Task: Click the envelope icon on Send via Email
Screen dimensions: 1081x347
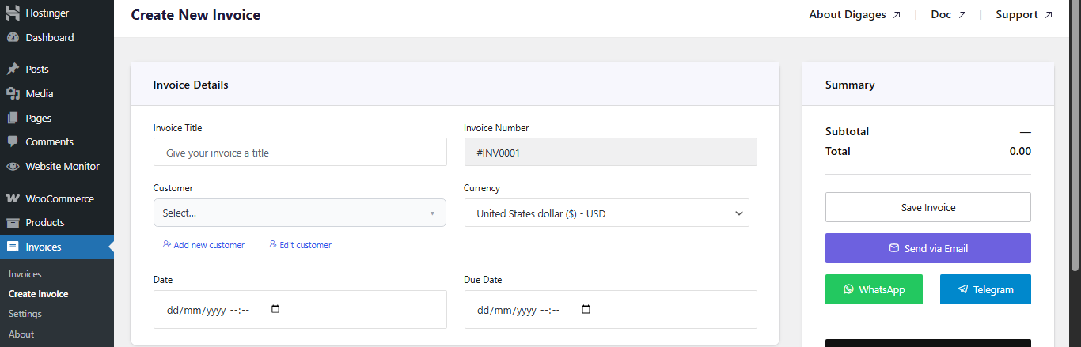Action: coord(894,248)
